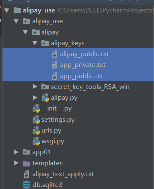
Task: Select alipay_text_apply.txt in the project tree
Action: (x=63, y=174)
